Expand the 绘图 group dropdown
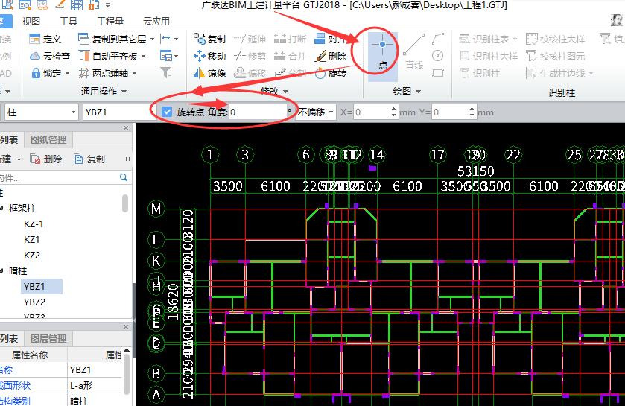The height and width of the screenshot is (406, 625). tap(418, 92)
